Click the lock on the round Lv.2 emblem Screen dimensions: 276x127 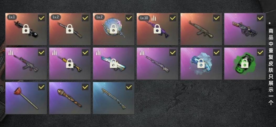pos(113,29)
